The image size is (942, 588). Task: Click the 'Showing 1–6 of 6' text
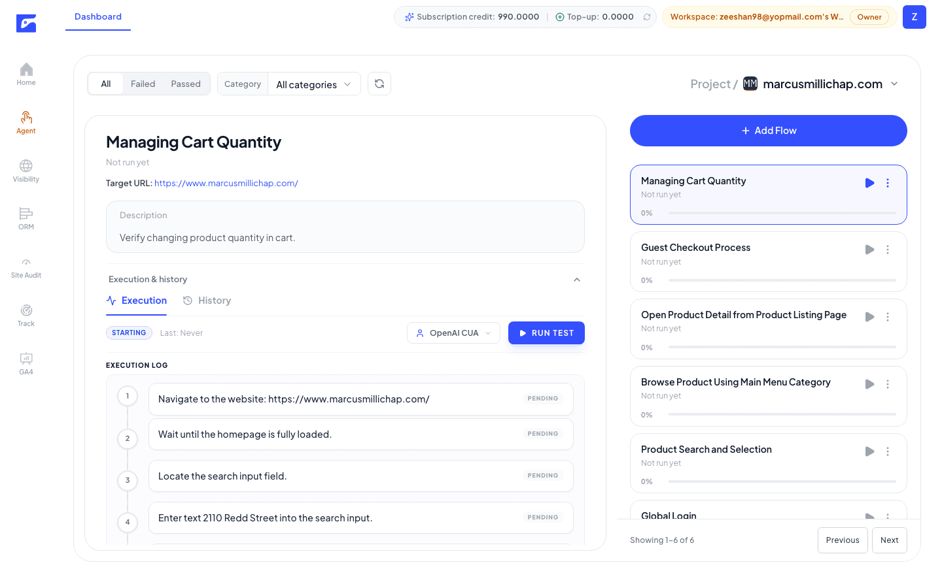662,540
